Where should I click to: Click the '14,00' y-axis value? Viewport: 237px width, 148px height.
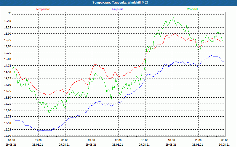pos(8,85)
